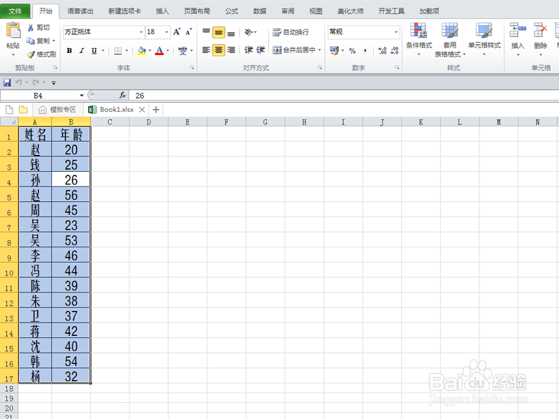Click the formula bar showing 26
The height and width of the screenshot is (419, 559).
343,96
